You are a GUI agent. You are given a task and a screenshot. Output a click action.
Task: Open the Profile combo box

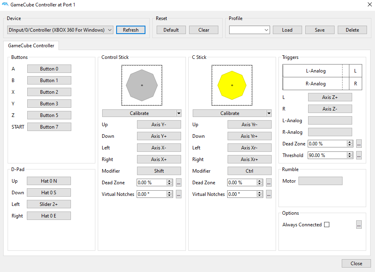point(250,30)
